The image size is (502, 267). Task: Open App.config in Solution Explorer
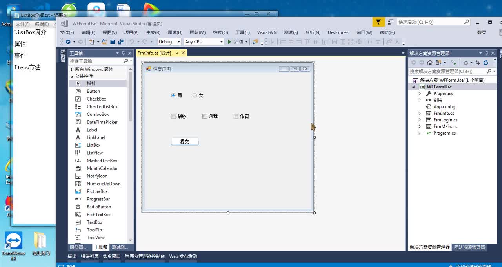pyautogui.click(x=444, y=106)
